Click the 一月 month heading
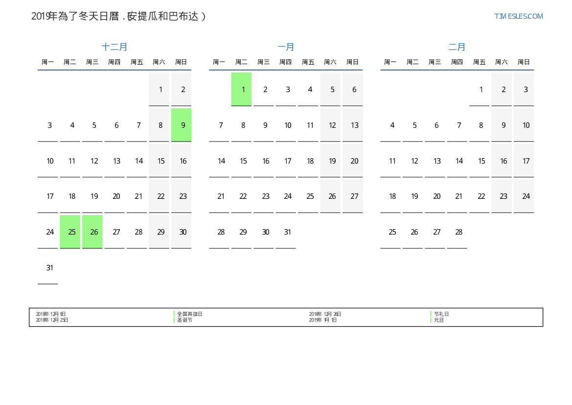Image resolution: width=572 pixels, height=405 pixels. coord(286,47)
